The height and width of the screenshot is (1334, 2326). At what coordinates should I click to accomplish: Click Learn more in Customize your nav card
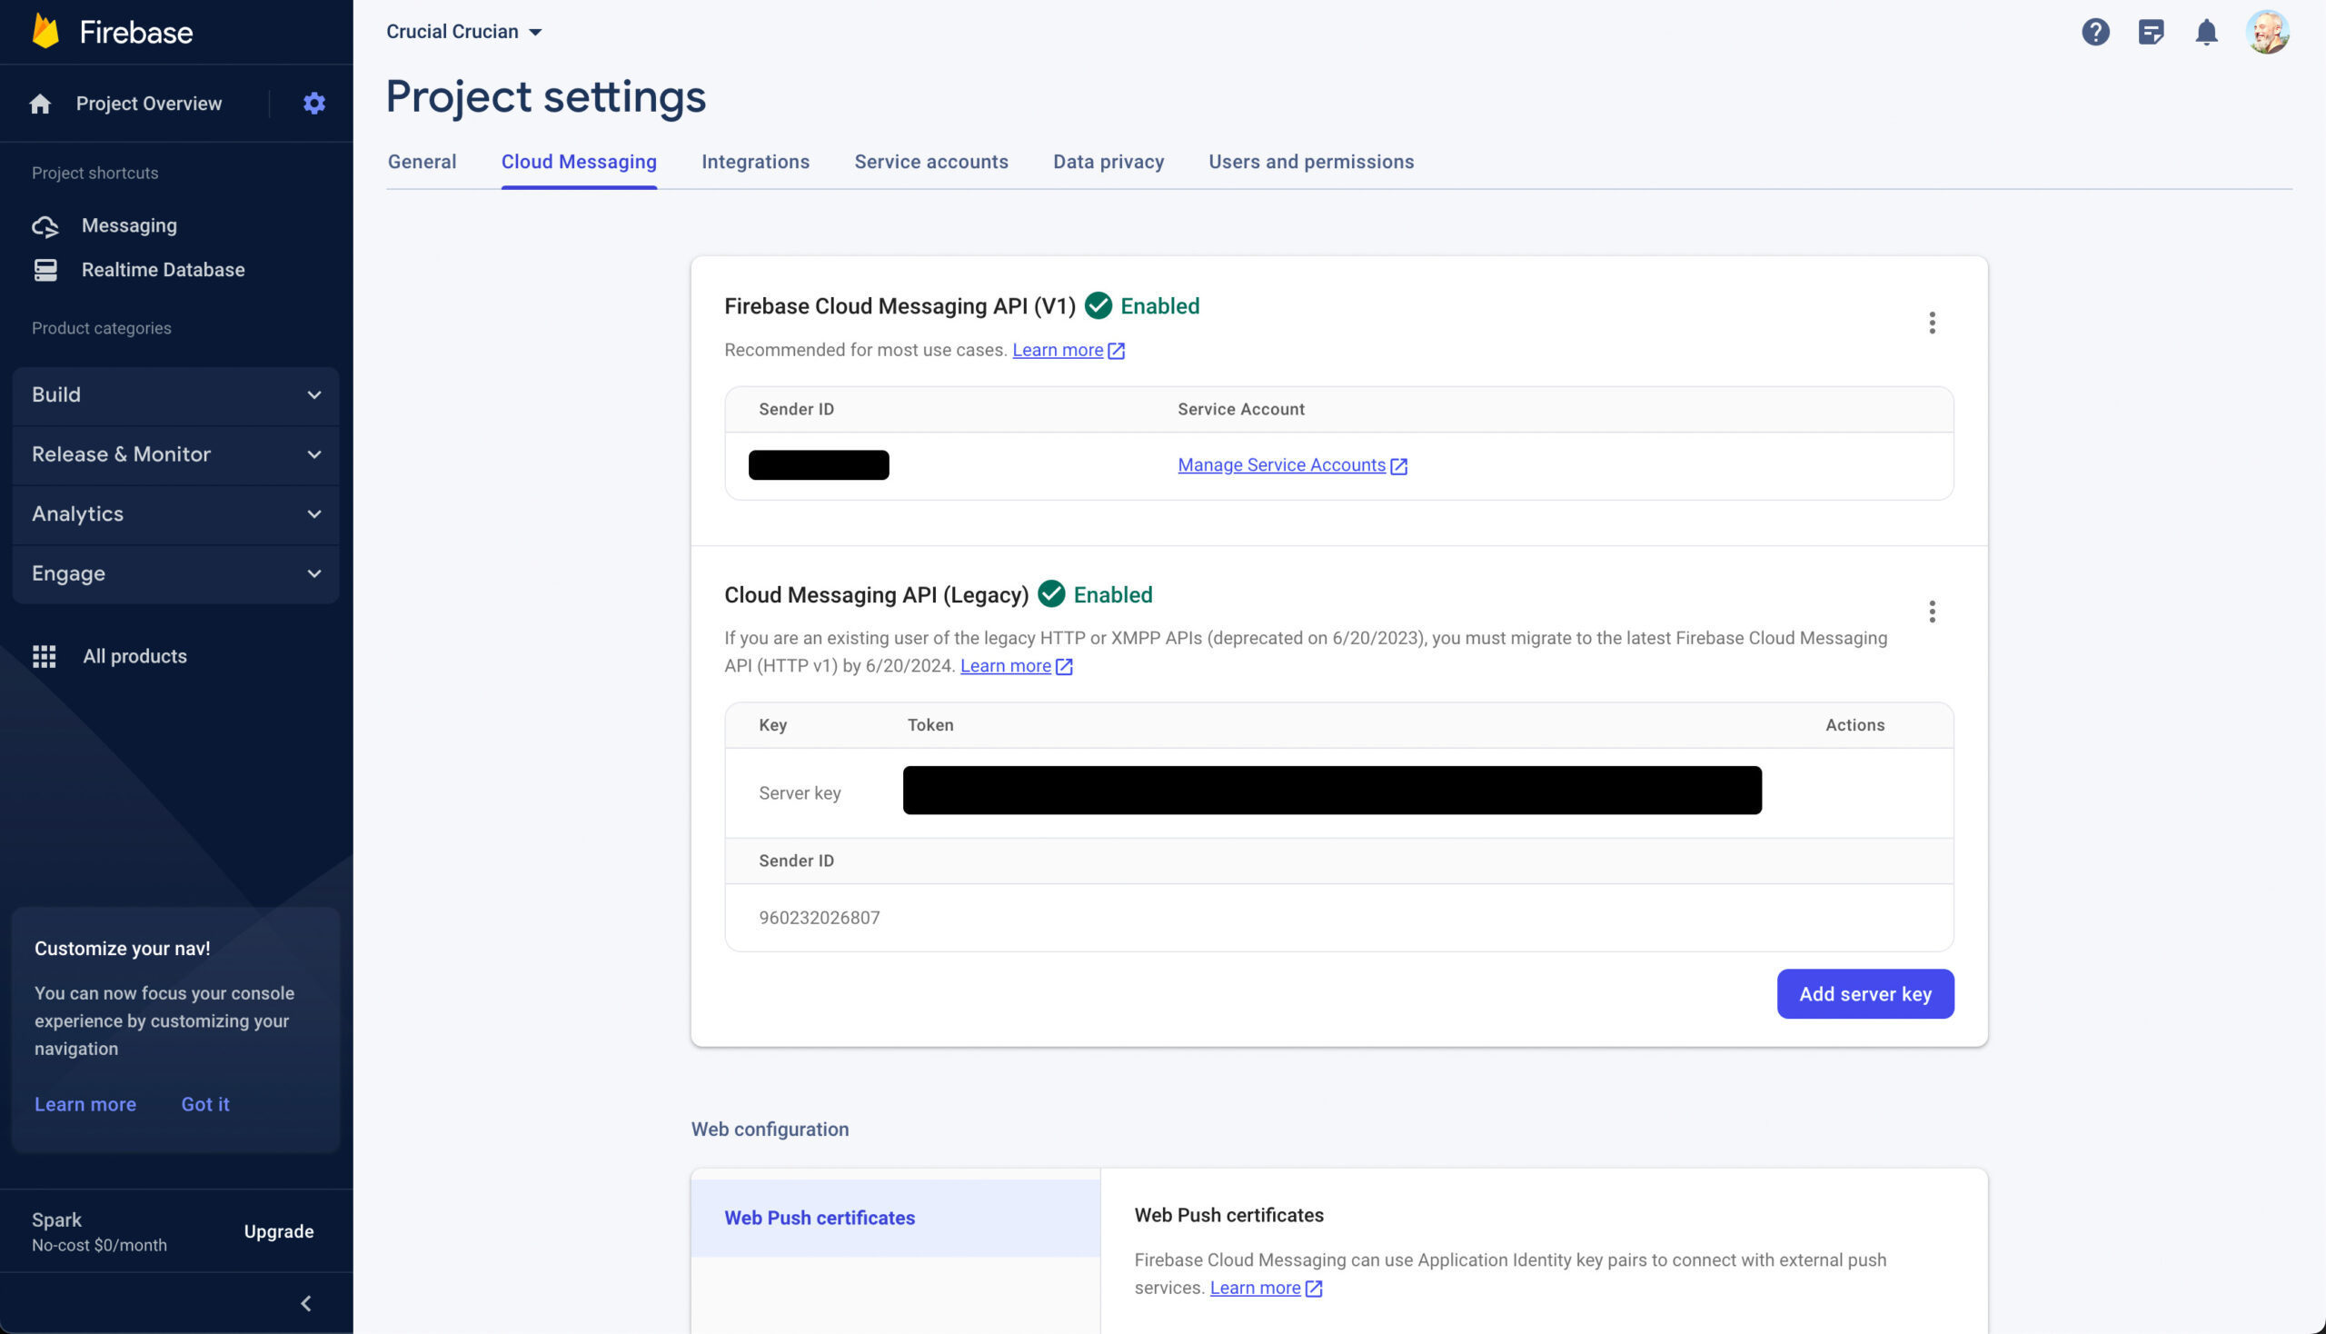pos(85,1105)
